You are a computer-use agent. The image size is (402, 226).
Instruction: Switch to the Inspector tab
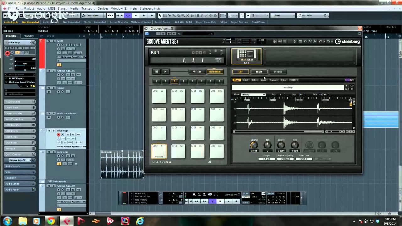[x=11, y=36]
